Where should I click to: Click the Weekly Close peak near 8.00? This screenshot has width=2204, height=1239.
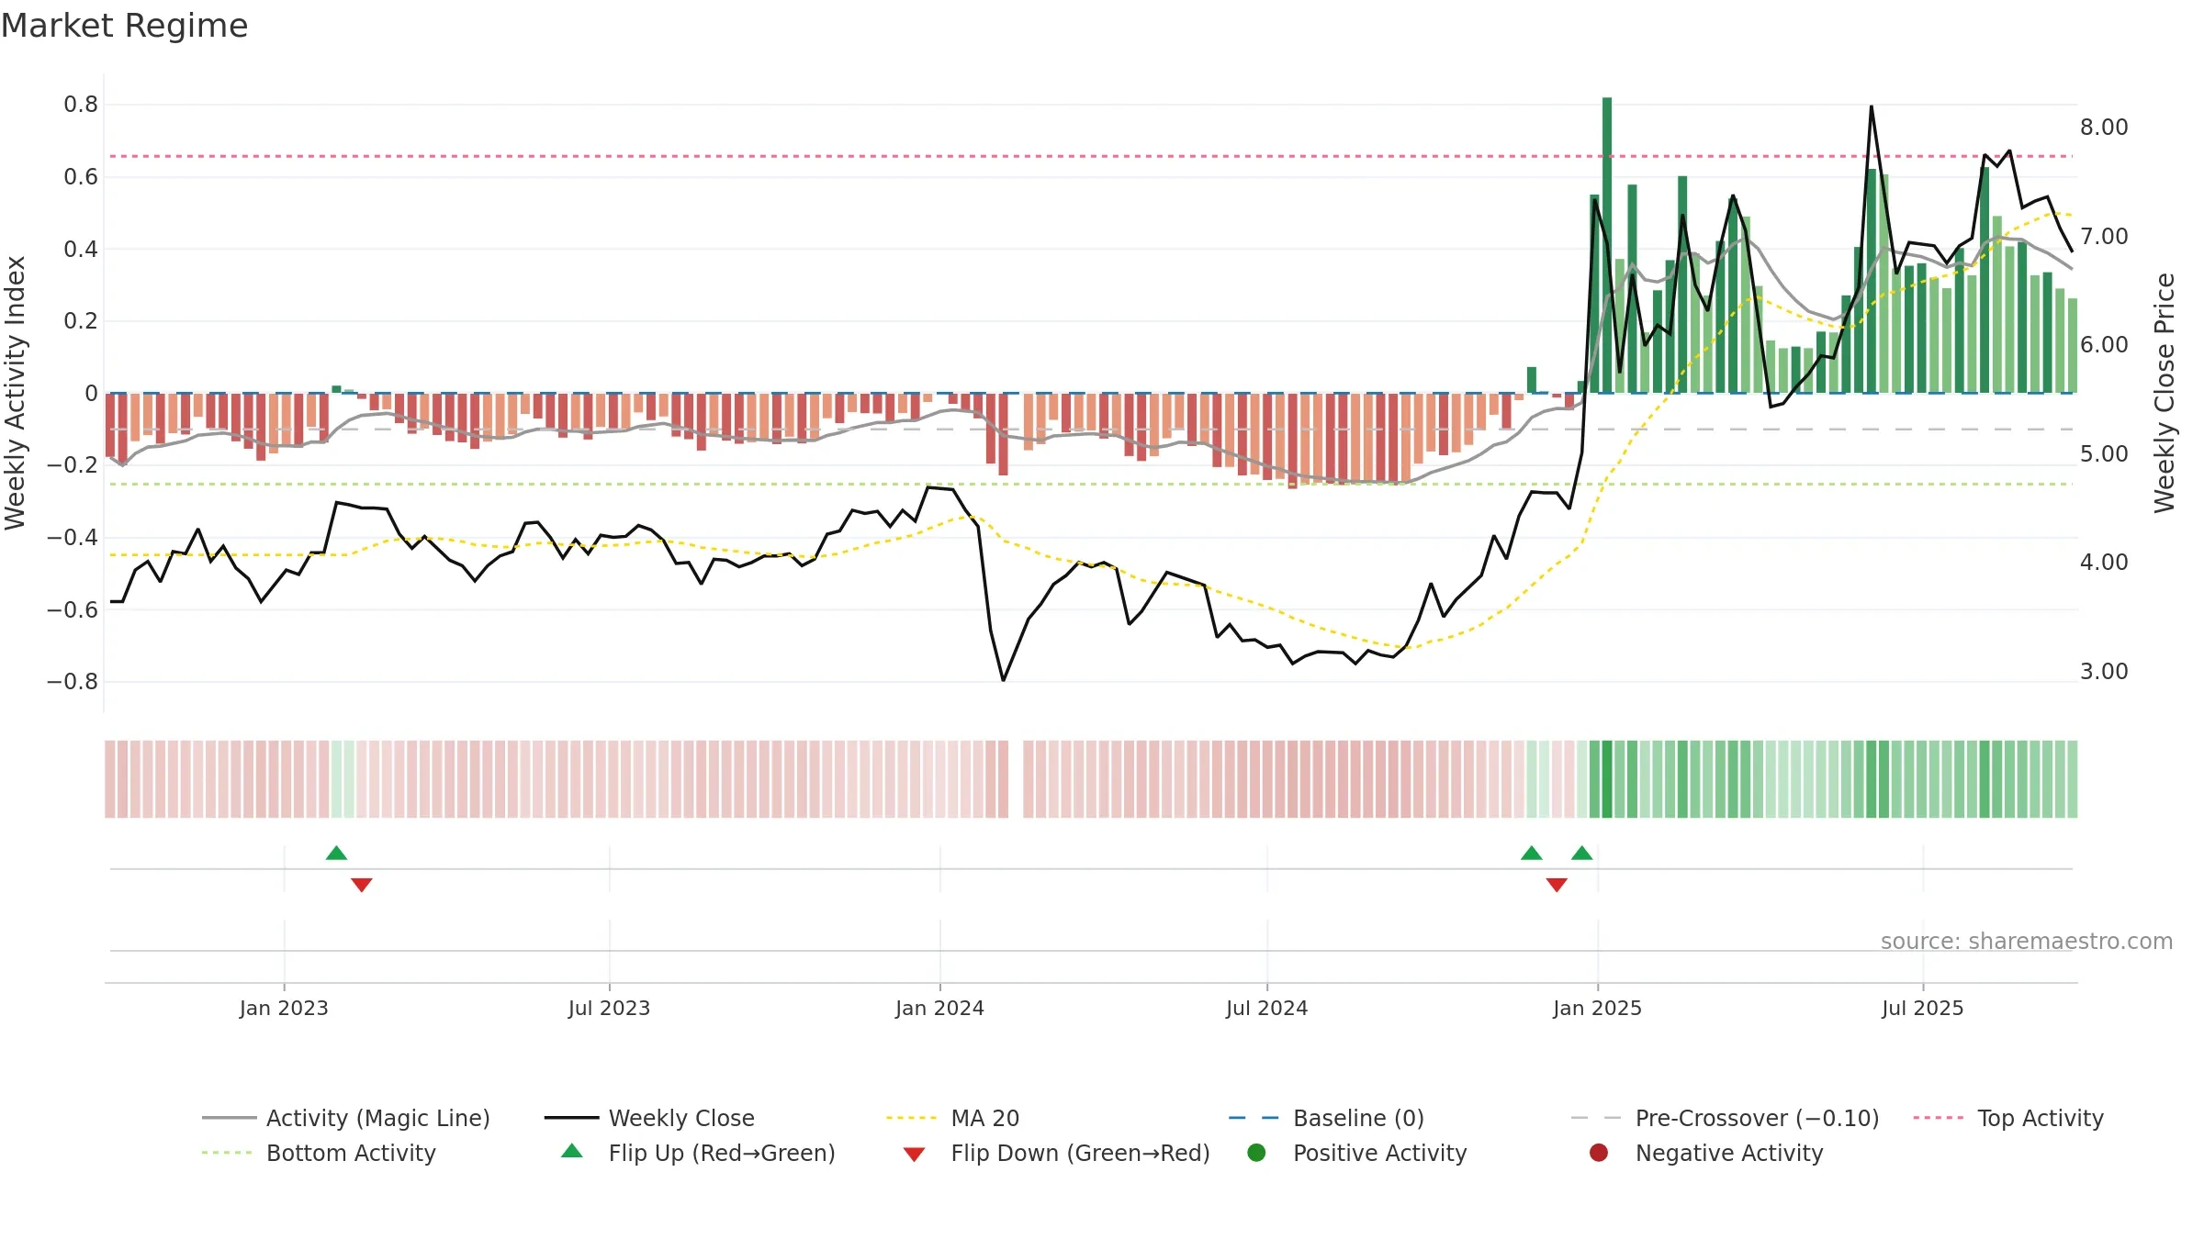pyautogui.click(x=1871, y=107)
